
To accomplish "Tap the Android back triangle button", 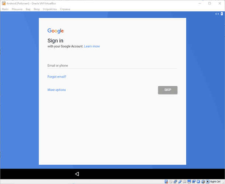I will [x=77, y=174].
